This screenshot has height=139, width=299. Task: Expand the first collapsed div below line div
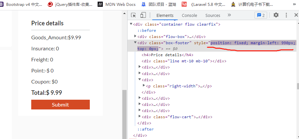tap(139, 67)
